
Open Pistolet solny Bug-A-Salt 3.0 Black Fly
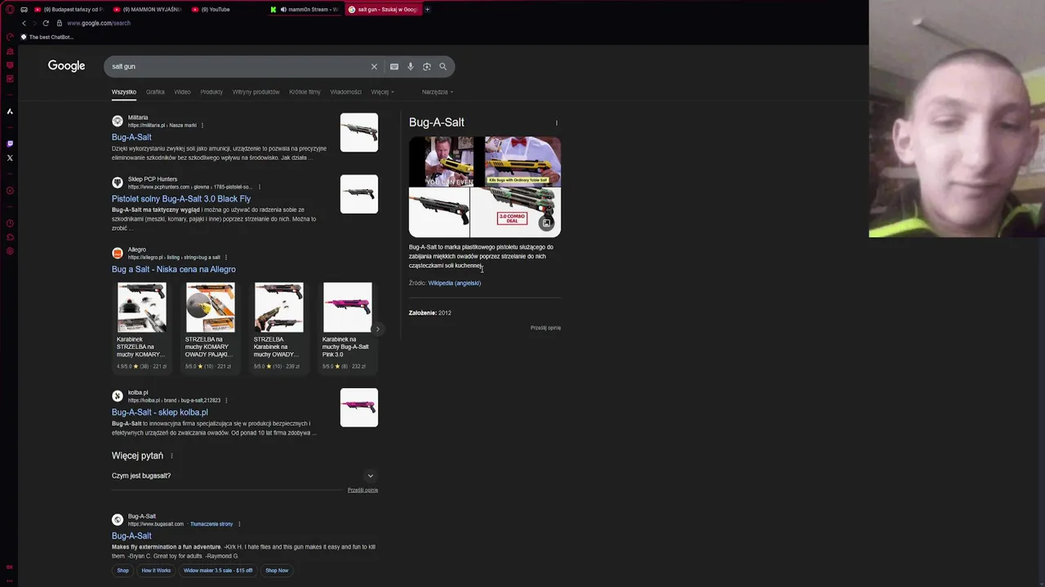click(181, 199)
